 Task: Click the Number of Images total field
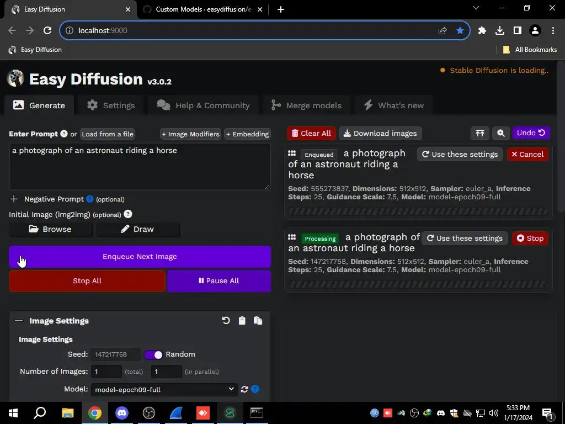(x=106, y=372)
